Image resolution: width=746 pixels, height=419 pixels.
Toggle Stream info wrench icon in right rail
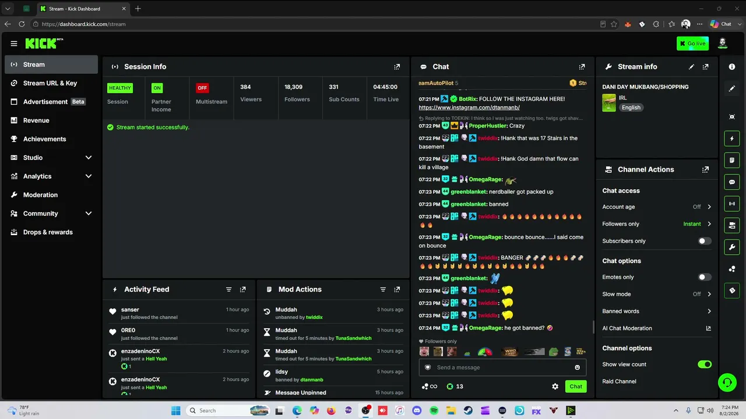point(732,247)
